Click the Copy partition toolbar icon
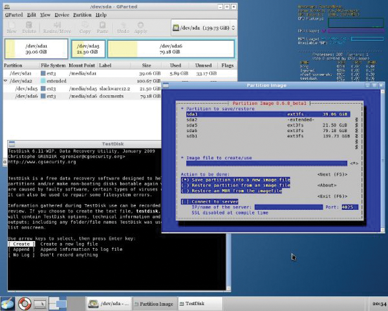This screenshot has width=388, height=311. point(85,27)
